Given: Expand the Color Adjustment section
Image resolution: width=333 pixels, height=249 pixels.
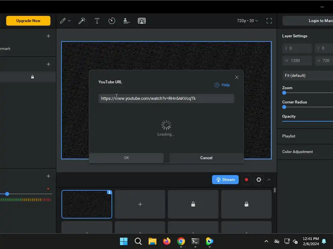Looking at the screenshot, I should 305,152.
